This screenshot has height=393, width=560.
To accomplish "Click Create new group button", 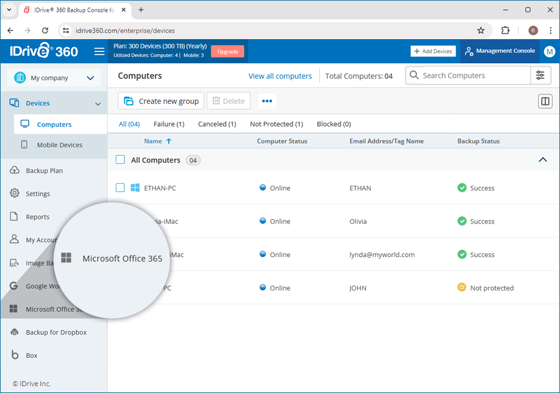I will (x=161, y=101).
